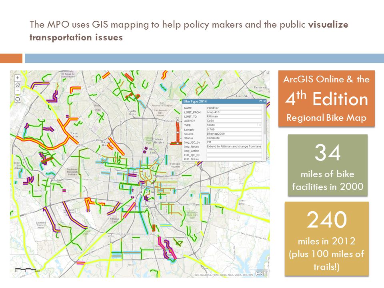Click the esri logo on the map
The image size is (384, 288).
point(262,273)
